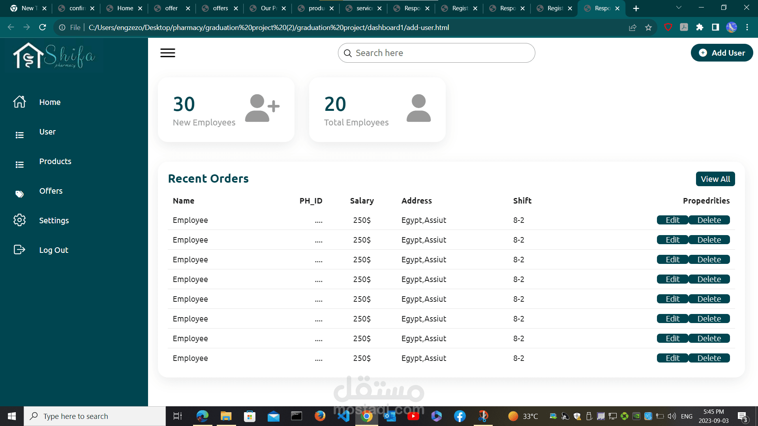This screenshot has height=426, width=758.
Task: Click the Home house icon in sidebar
Action: pyautogui.click(x=19, y=102)
